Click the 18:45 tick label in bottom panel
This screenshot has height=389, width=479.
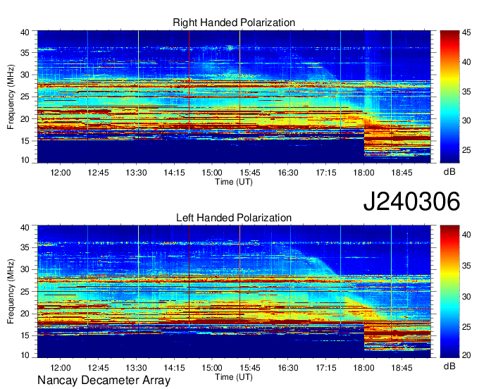[x=402, y=368]
